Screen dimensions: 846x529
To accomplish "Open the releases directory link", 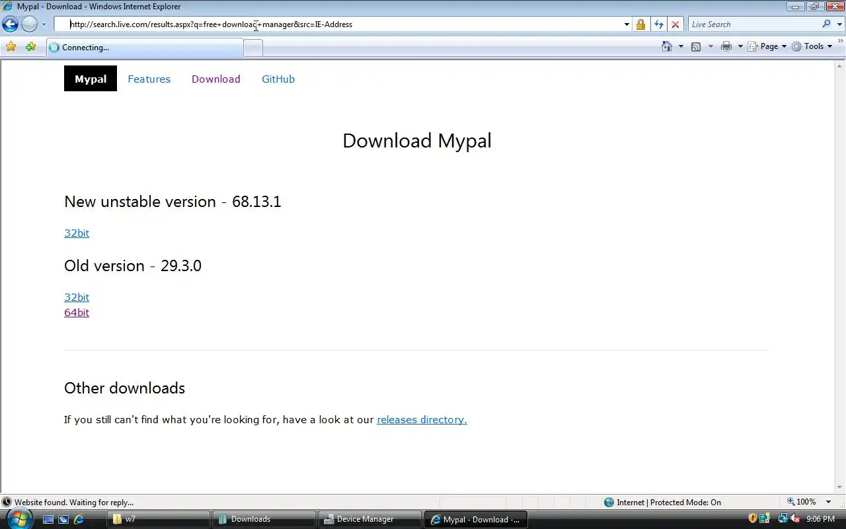I will point(422,419).
